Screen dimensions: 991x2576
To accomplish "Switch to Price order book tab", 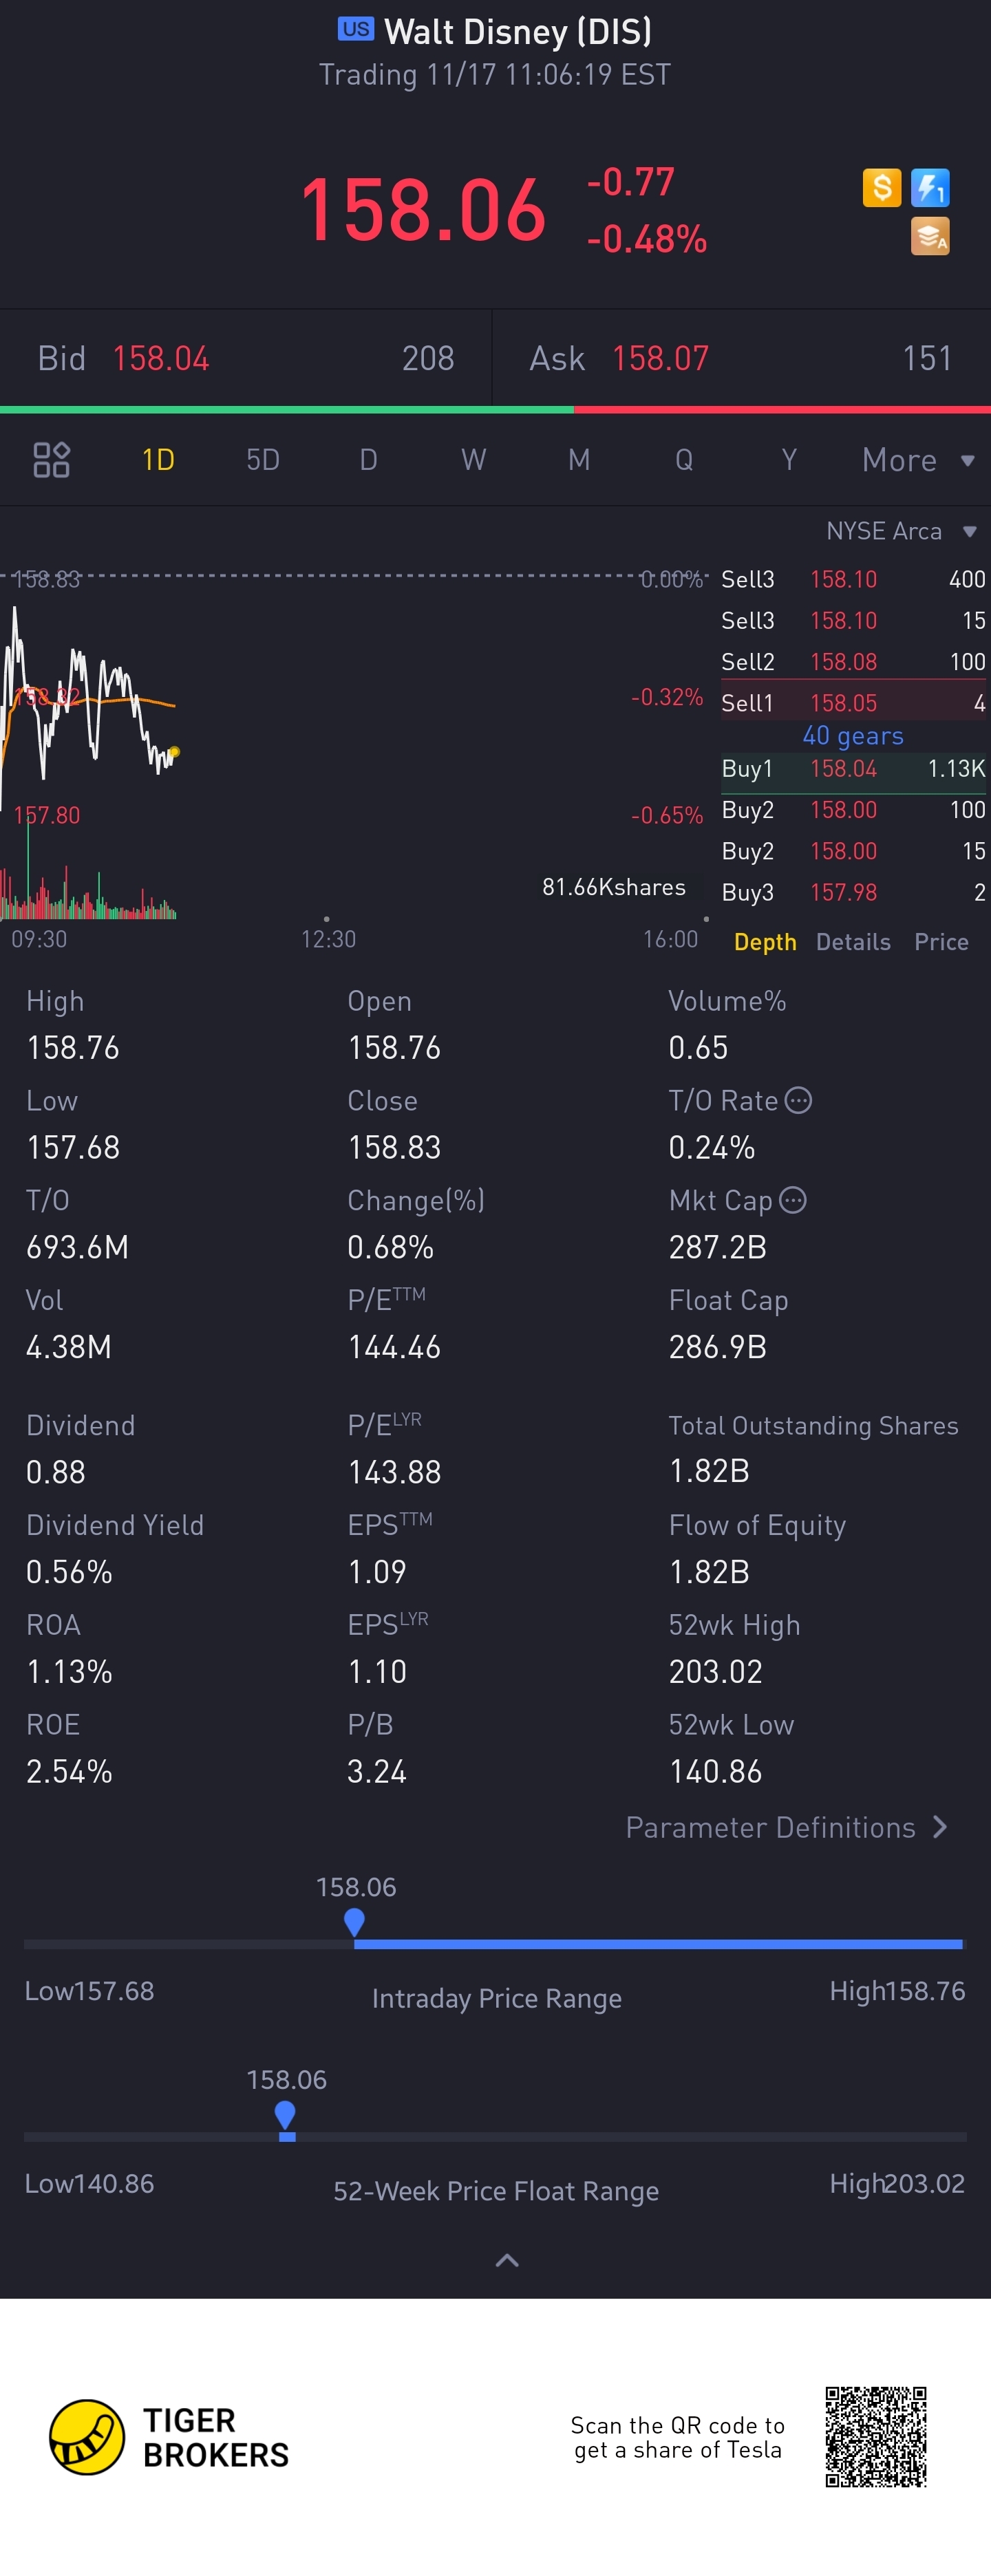I will 941,942.
